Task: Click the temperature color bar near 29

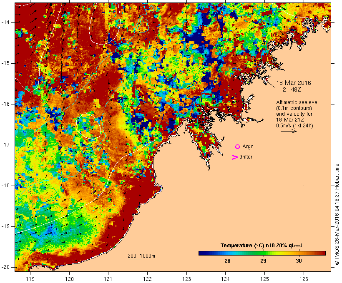Action: click(x=263, y=253)
